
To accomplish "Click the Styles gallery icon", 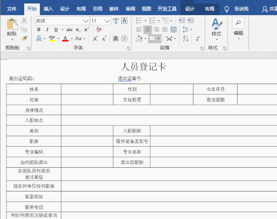I will [x=216, y=24].
